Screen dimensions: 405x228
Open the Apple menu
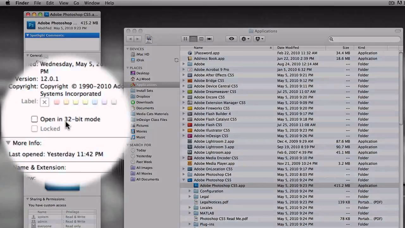tap(8, 3)
